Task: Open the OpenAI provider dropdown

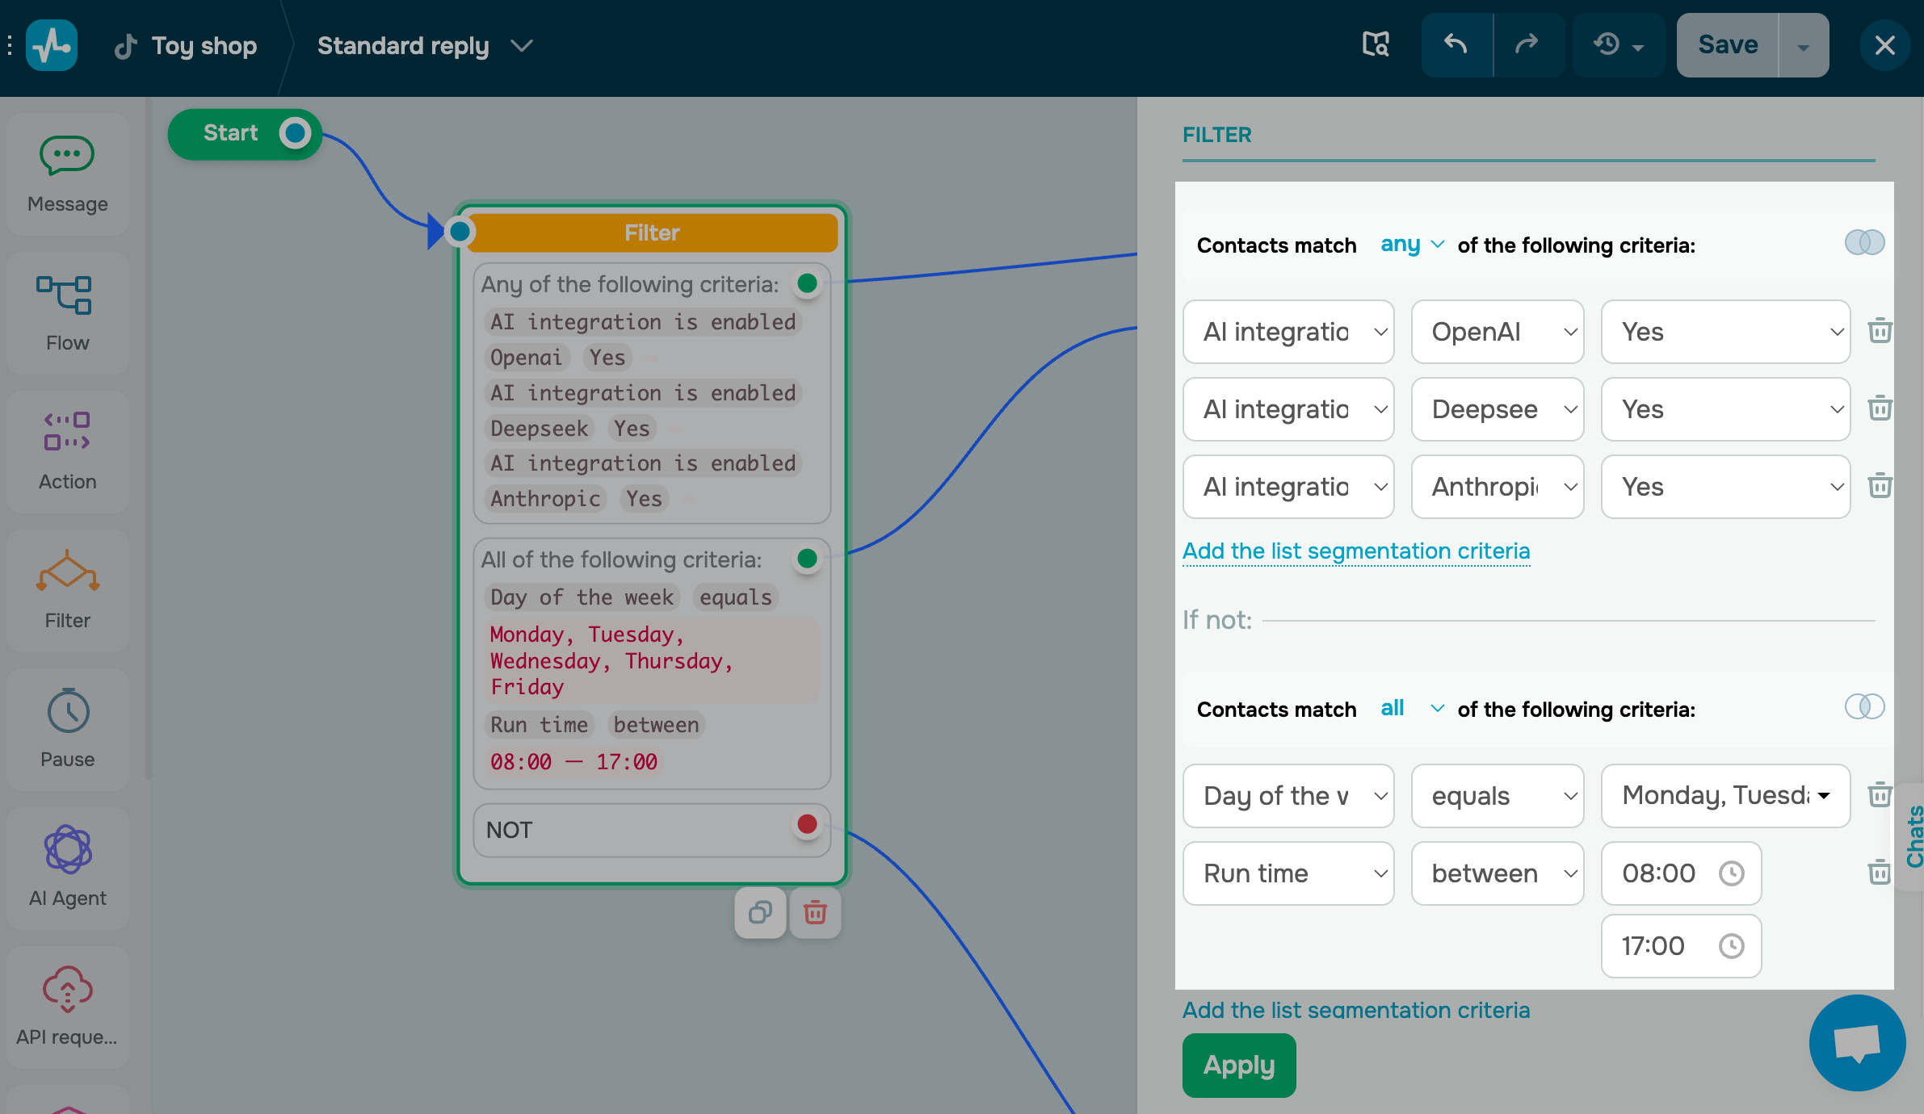Action: point(1497,332)
